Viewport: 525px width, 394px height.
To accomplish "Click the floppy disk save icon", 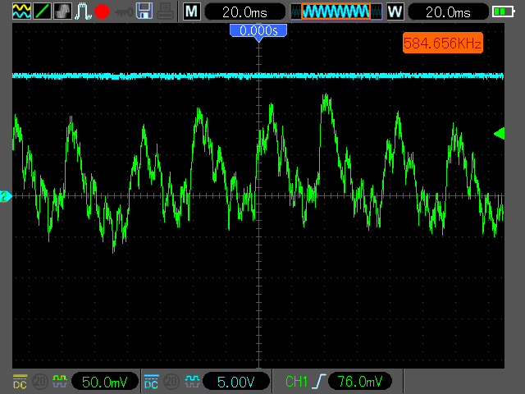I will coord(144,11).
